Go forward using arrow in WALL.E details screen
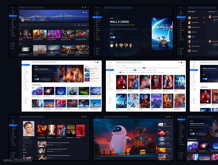This screenshot has width=218, height=165. coord(106,11)
